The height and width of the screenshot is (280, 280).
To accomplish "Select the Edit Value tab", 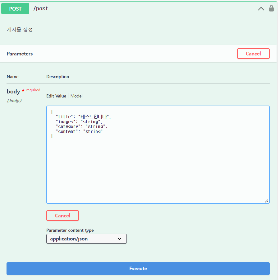I will (56, 96).
